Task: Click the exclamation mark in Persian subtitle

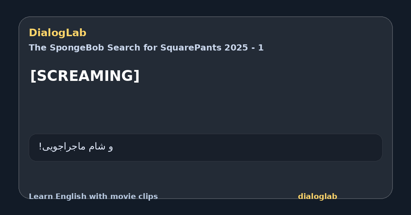Action: tap(40, 147)
